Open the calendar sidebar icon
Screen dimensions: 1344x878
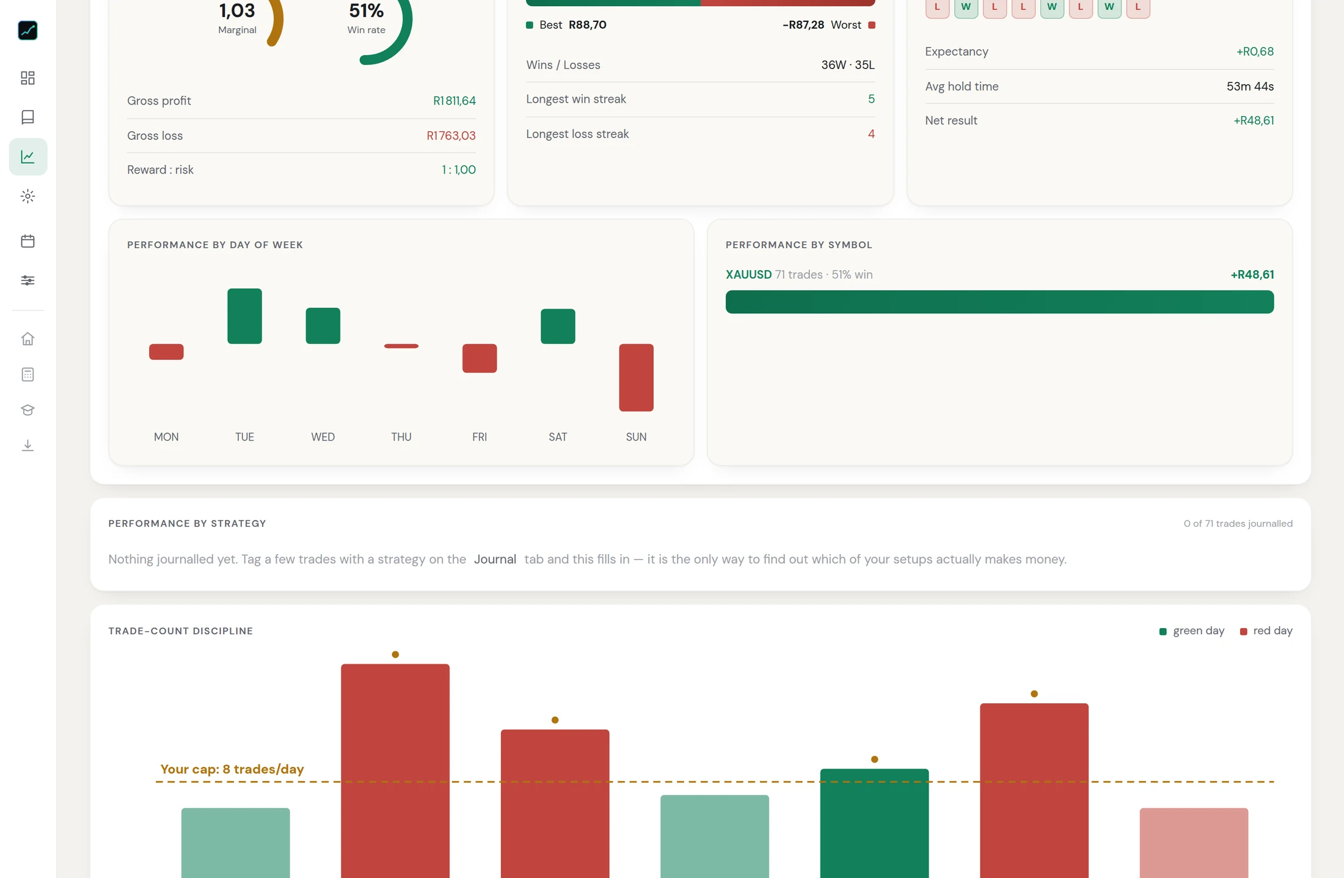(27, 241)
